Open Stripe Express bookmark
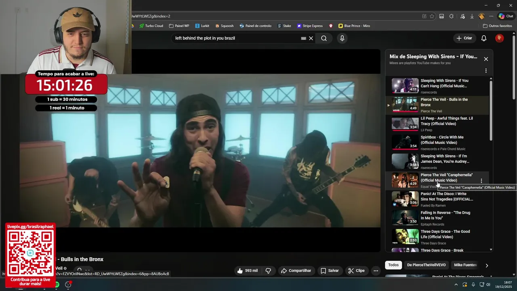This screenshot has width=517, height=291. point(310,26)
